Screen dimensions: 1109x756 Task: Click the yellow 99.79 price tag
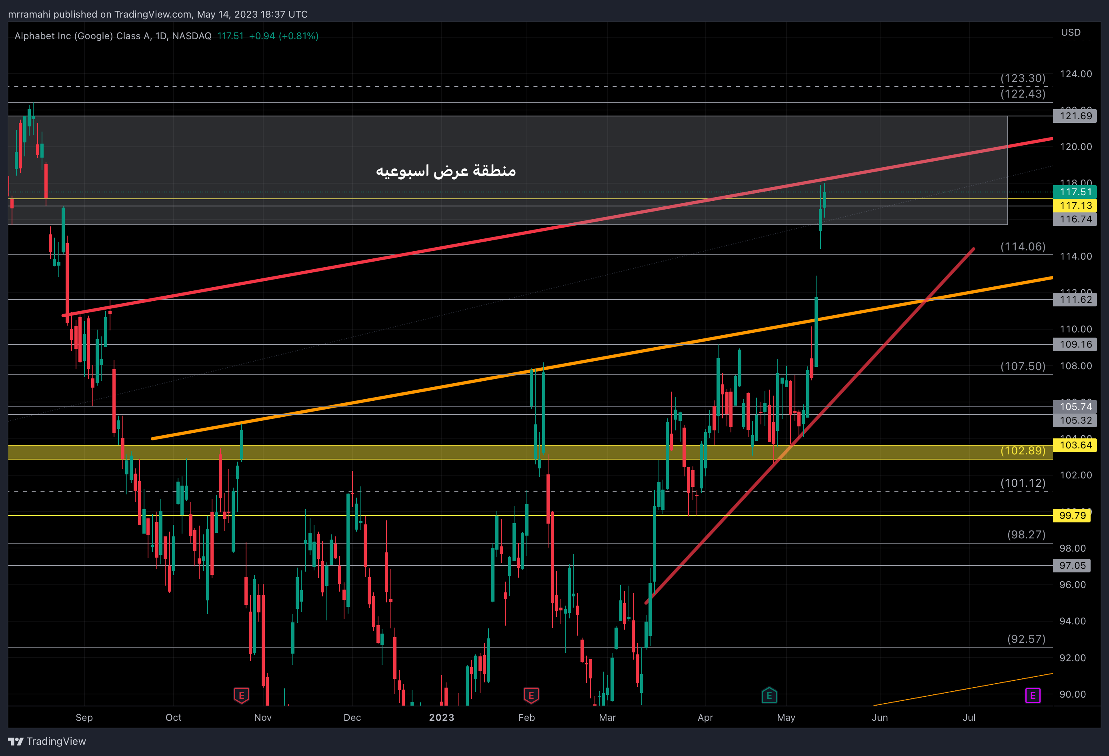click(x=1072, y=515)
